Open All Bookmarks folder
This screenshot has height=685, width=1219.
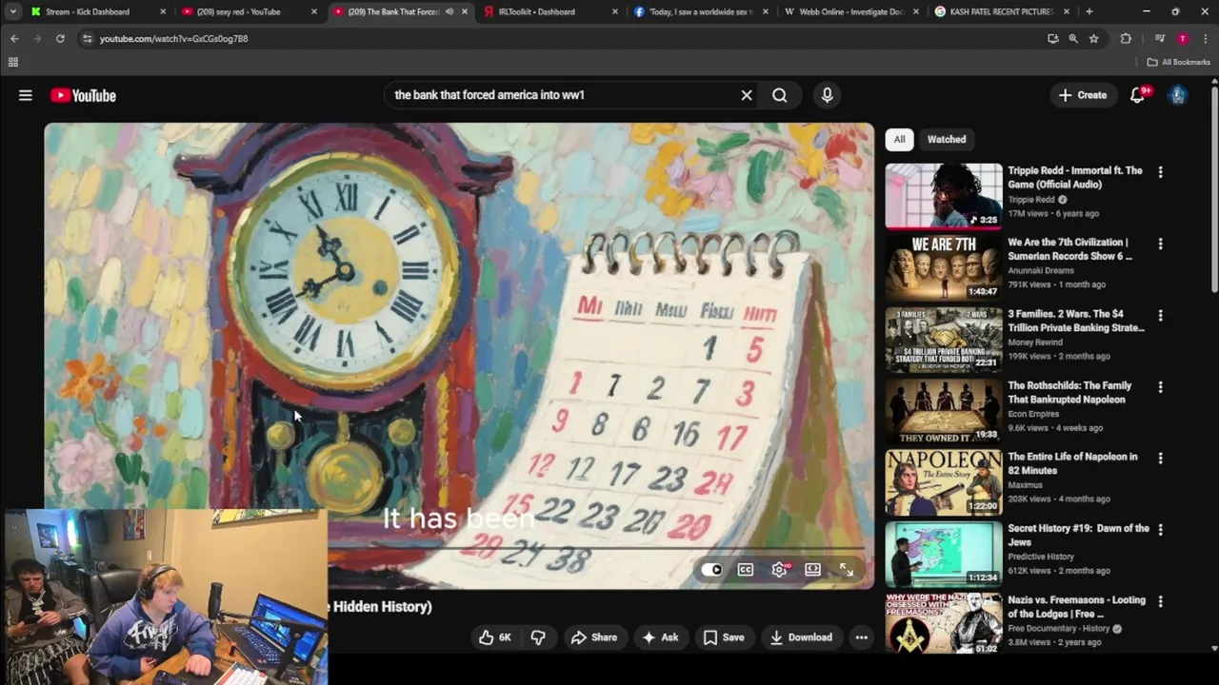1178,62
